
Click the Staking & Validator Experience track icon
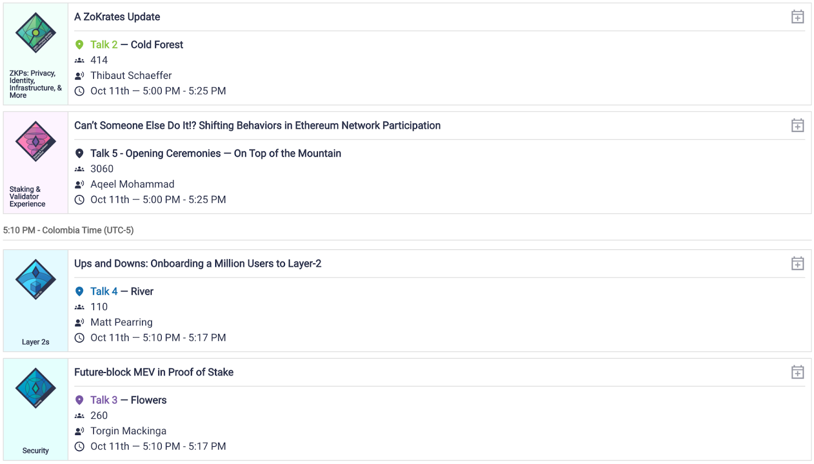coord(36,141)
